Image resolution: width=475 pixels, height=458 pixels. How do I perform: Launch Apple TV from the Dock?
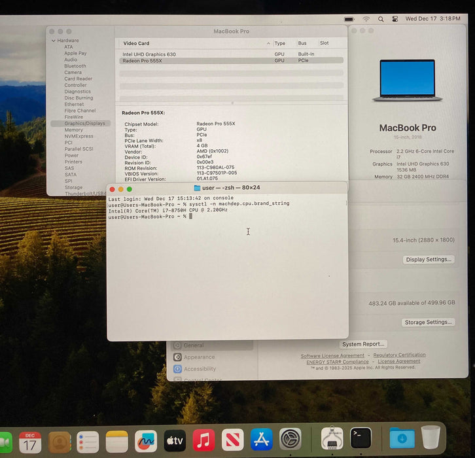click(x=175, y=440)
